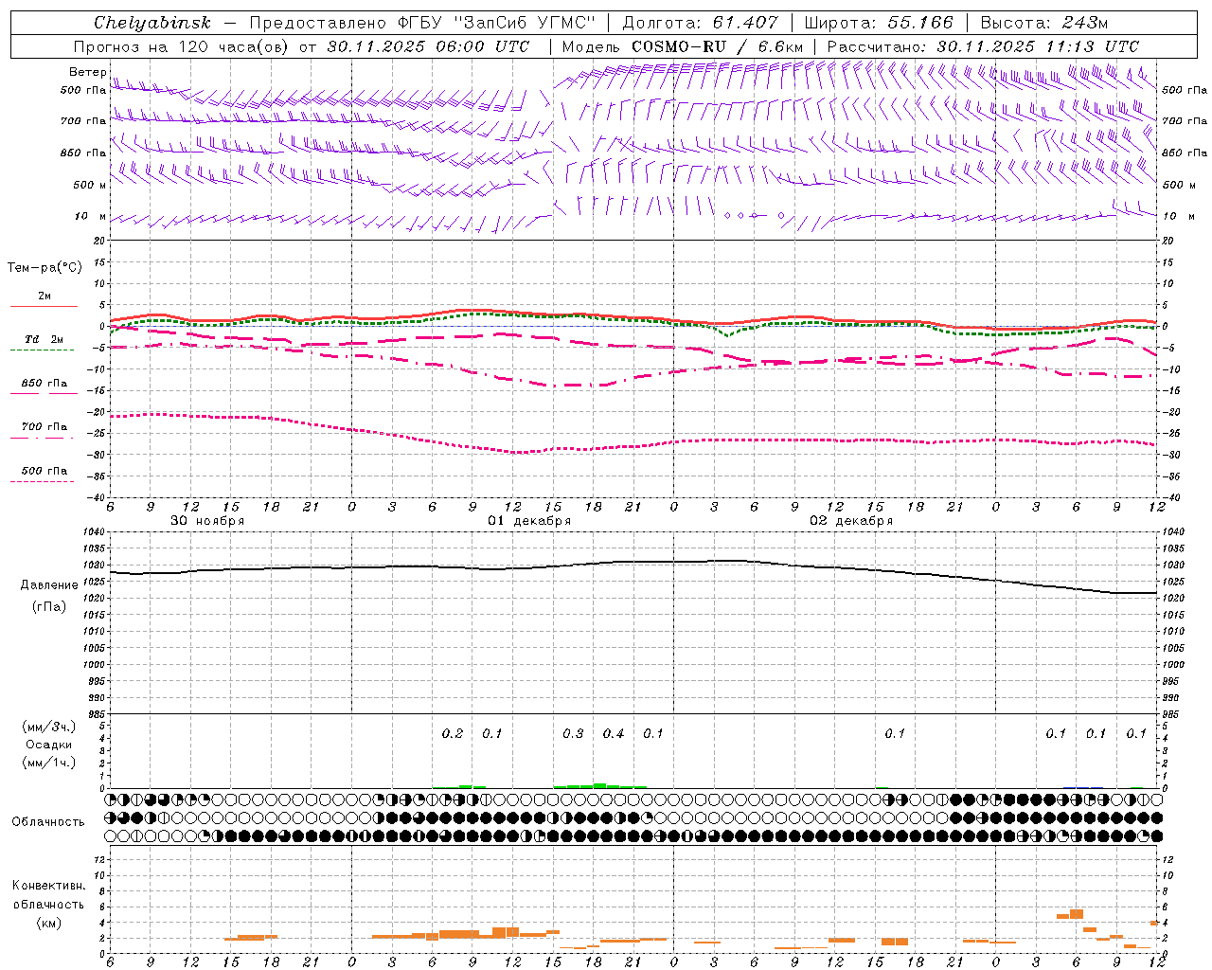Select the "(мм/1ч.)" precipitation unit label
The width and height of the screenshot is (1212, 970).
point(48,763)
